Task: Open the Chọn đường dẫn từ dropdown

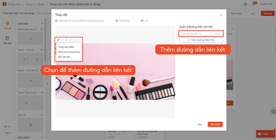Action: tap(196, 34)
